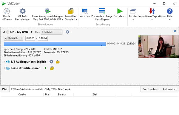The width and height of the screenshot is (179, 115).
Task: Collapse the G:\ My DVD source section
Action: pyautogui.click(x=4, y=32)
